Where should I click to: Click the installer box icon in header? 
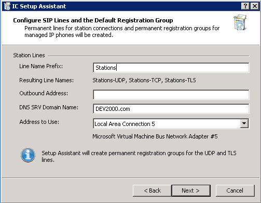pyautogui.click(x=240, y=22)
